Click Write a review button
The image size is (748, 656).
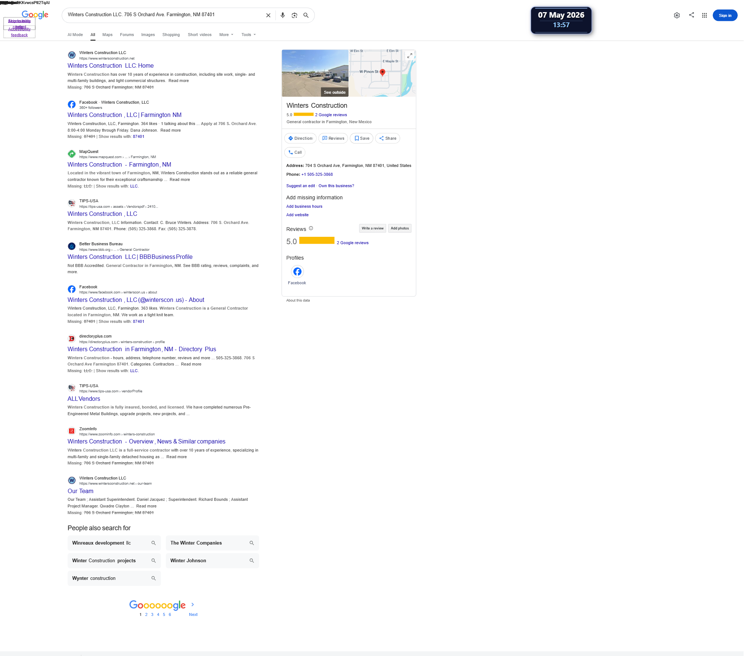[x=373, y=228]
